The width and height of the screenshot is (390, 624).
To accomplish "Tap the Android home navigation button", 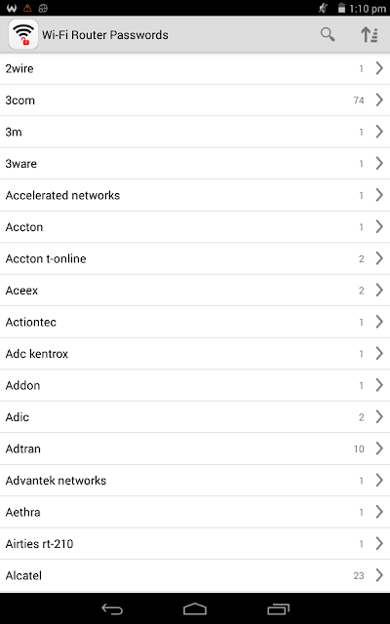I will 195,608.
